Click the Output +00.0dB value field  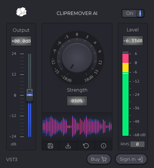pyautogui.click(x=21, y=41)
